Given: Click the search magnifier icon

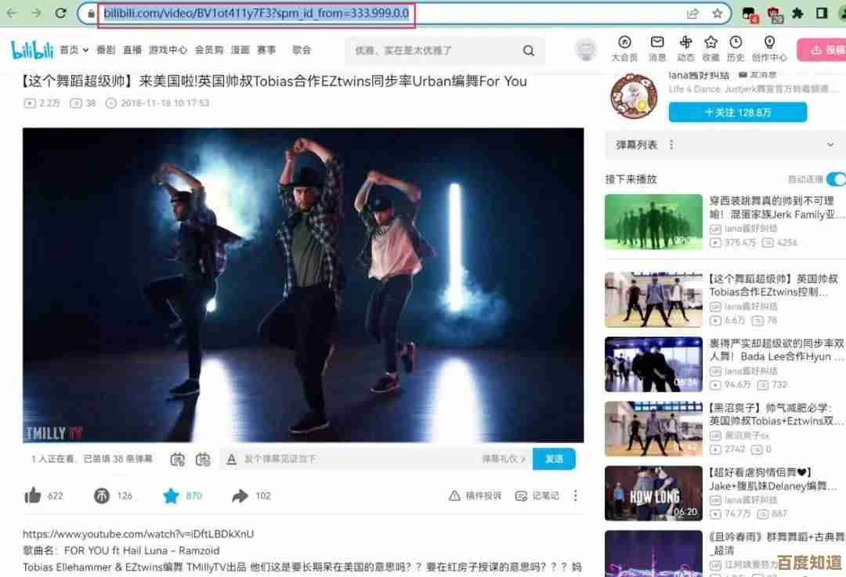Looking at the screenshot, I should pos(529,51).
